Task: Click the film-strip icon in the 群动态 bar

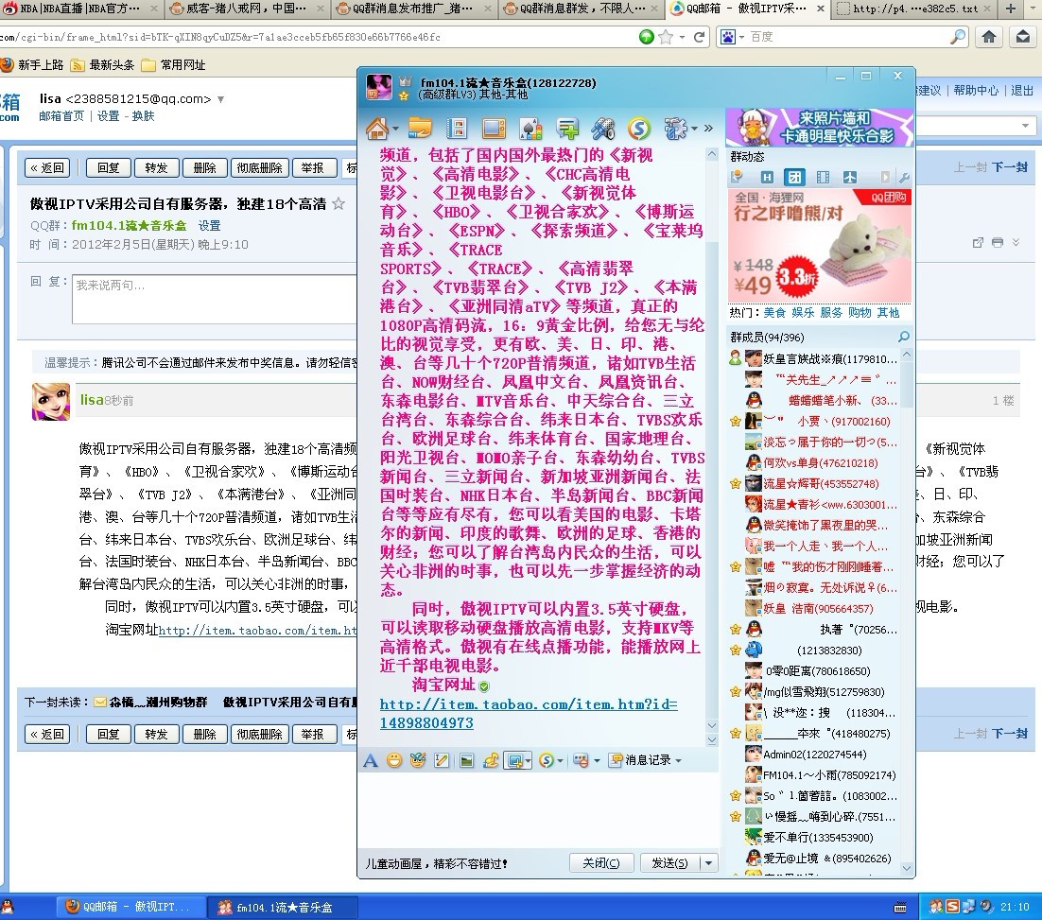Action: pos(823,177)
